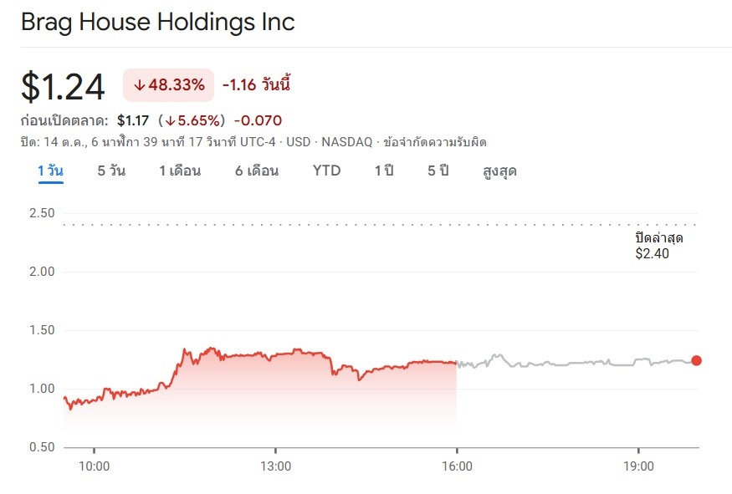Click the Brag House Holdings Inc title
The image size is (732, 494).
(156, 23)
